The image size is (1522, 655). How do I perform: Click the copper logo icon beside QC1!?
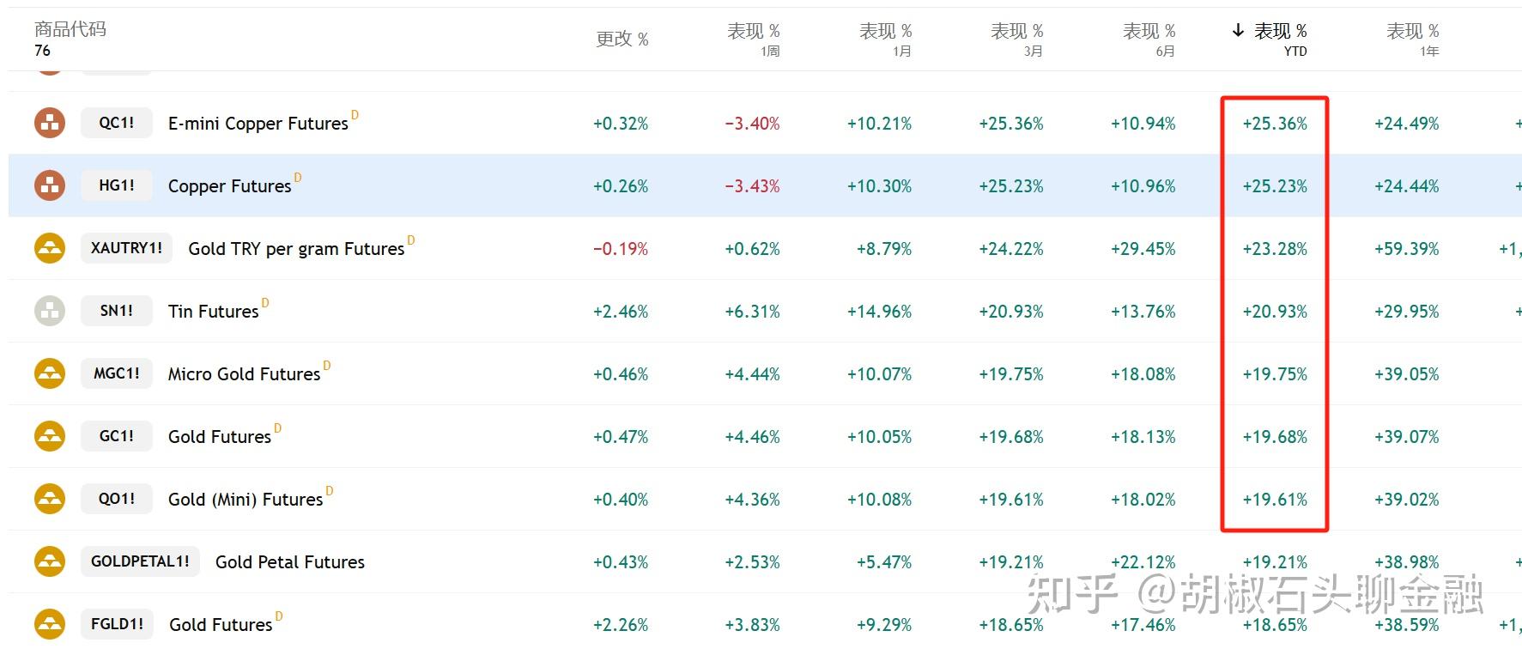pyautogui.click(x=49, y=122)
